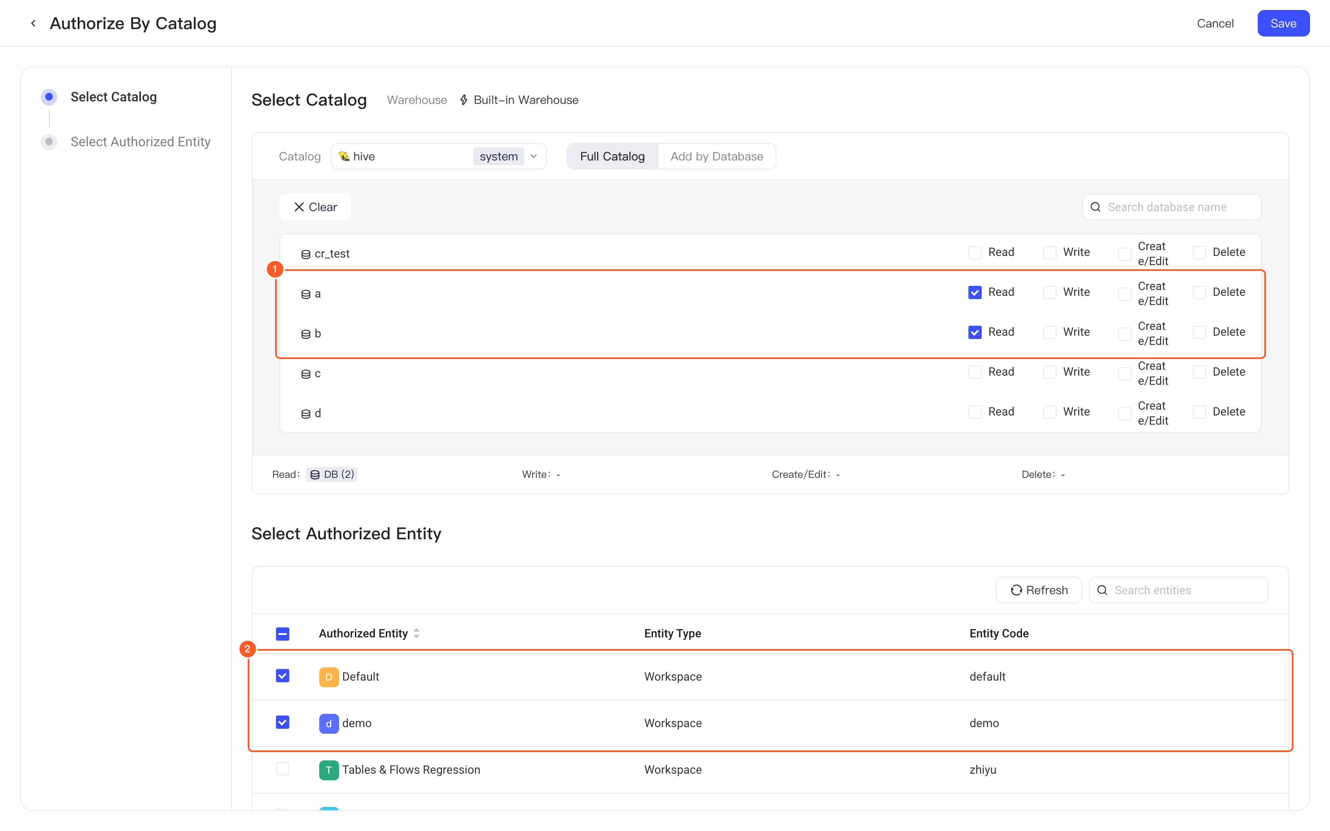The height and width of the screenshot is (831, 1330).
Task: Click the database icon beside database b
Action: (x=305, y=334)
